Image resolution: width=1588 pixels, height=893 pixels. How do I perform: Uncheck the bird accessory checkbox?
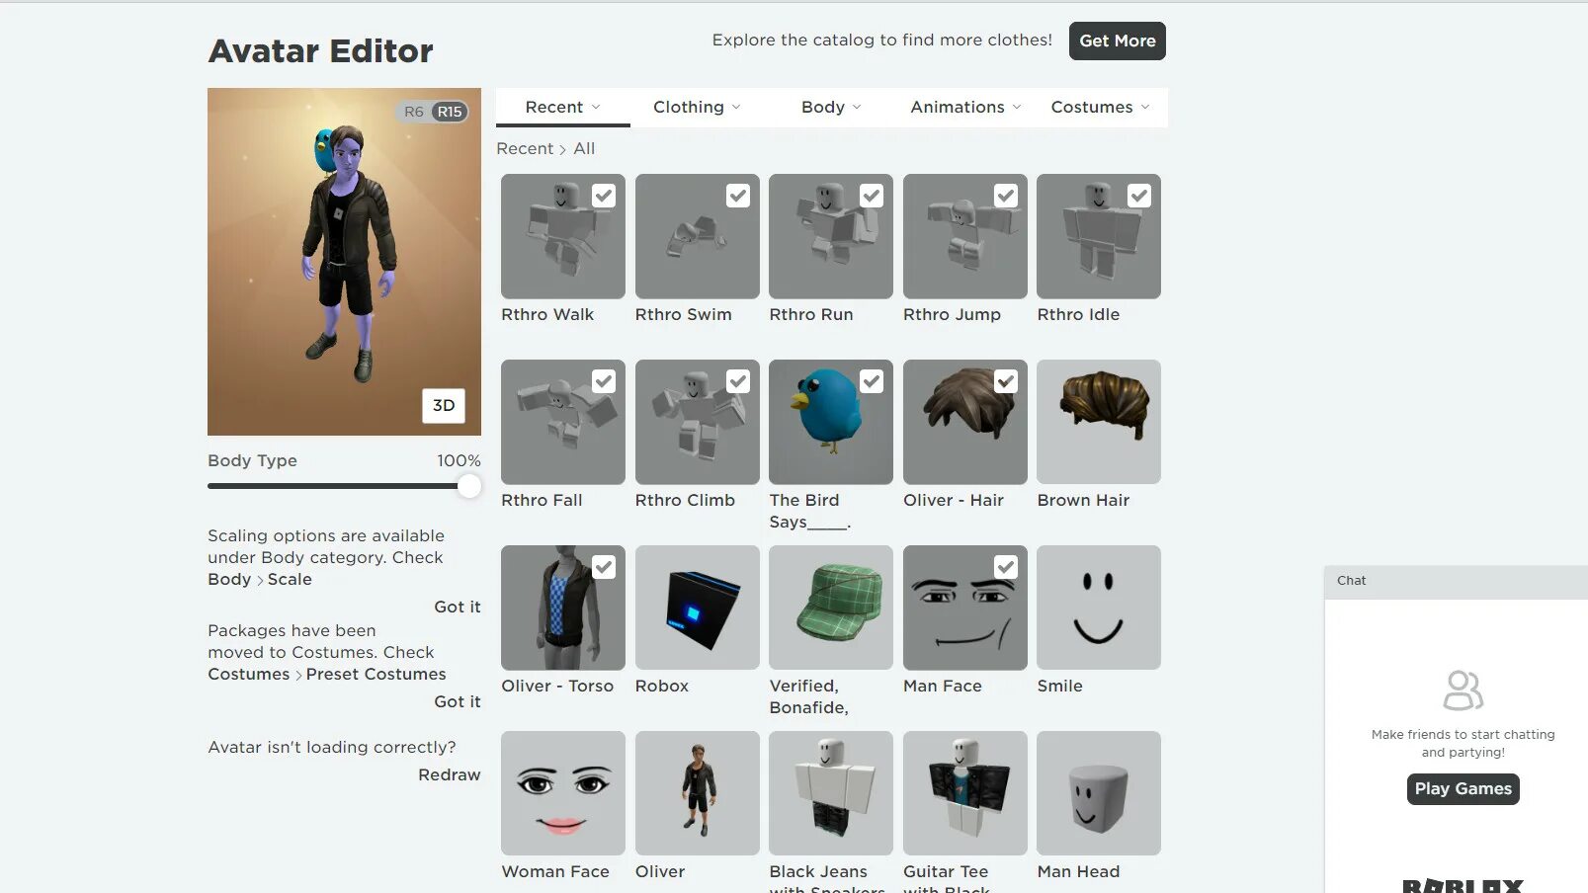coord(872,381)
